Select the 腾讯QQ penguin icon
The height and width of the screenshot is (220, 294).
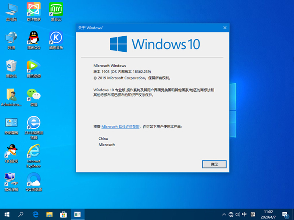34,38
